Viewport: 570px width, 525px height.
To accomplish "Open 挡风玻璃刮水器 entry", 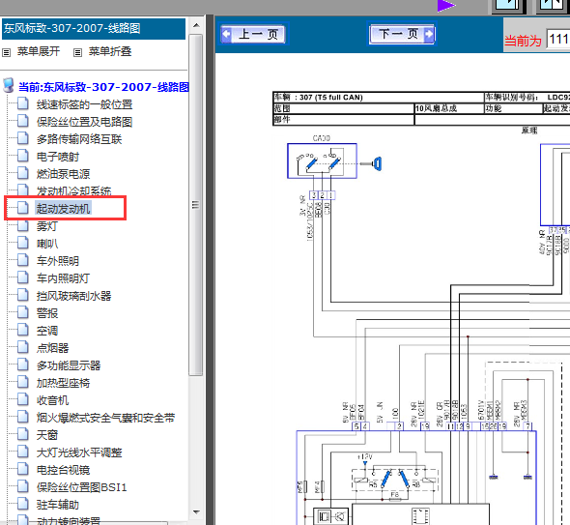I will tap(73, 296).
